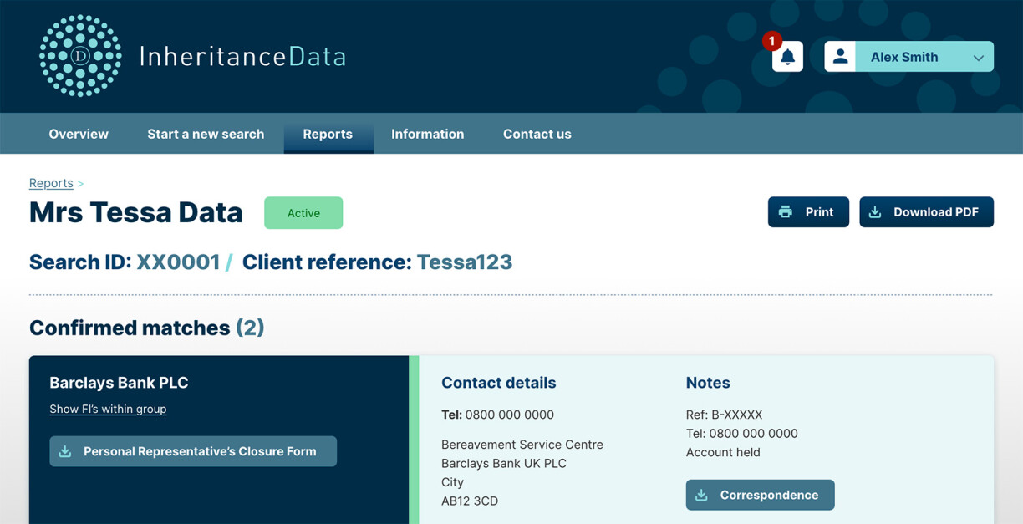The image size is (1023, 524).
Task: Click download icon on Personal Representative's Closure Form
Action: (x=65, y=451)
